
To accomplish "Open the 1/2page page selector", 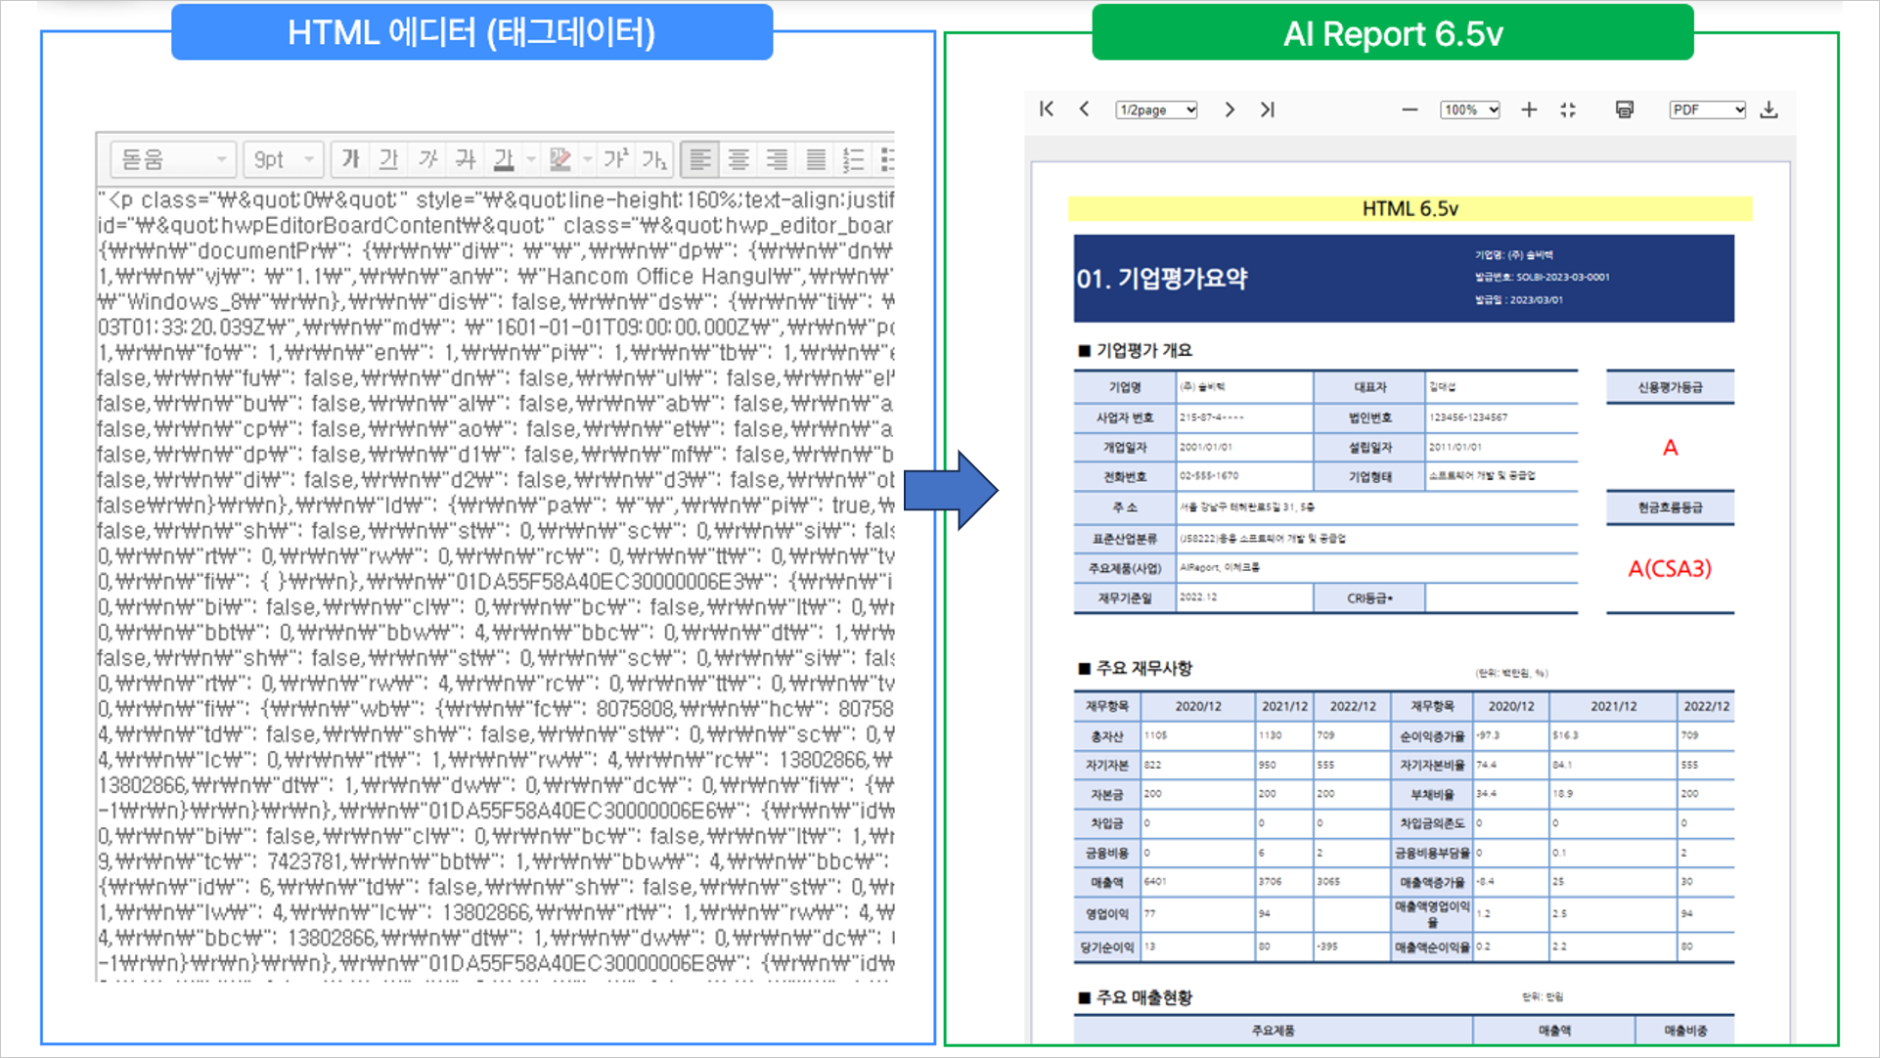I will pyautogui.click(x=1156, y=110).
